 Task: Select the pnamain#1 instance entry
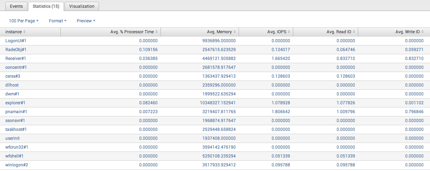point(16,112)
